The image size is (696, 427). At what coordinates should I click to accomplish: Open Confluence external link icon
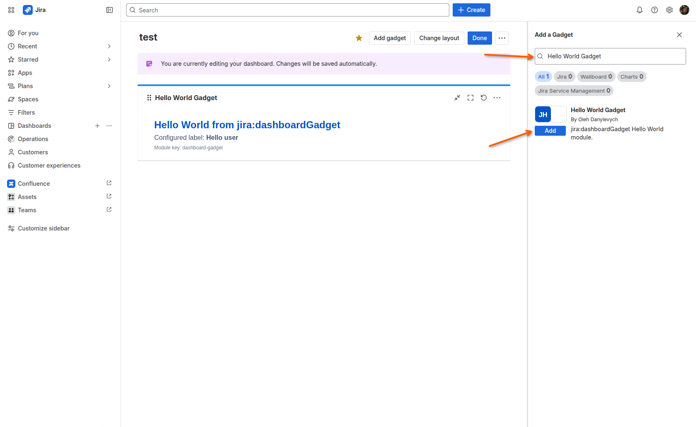click(109, 183)
